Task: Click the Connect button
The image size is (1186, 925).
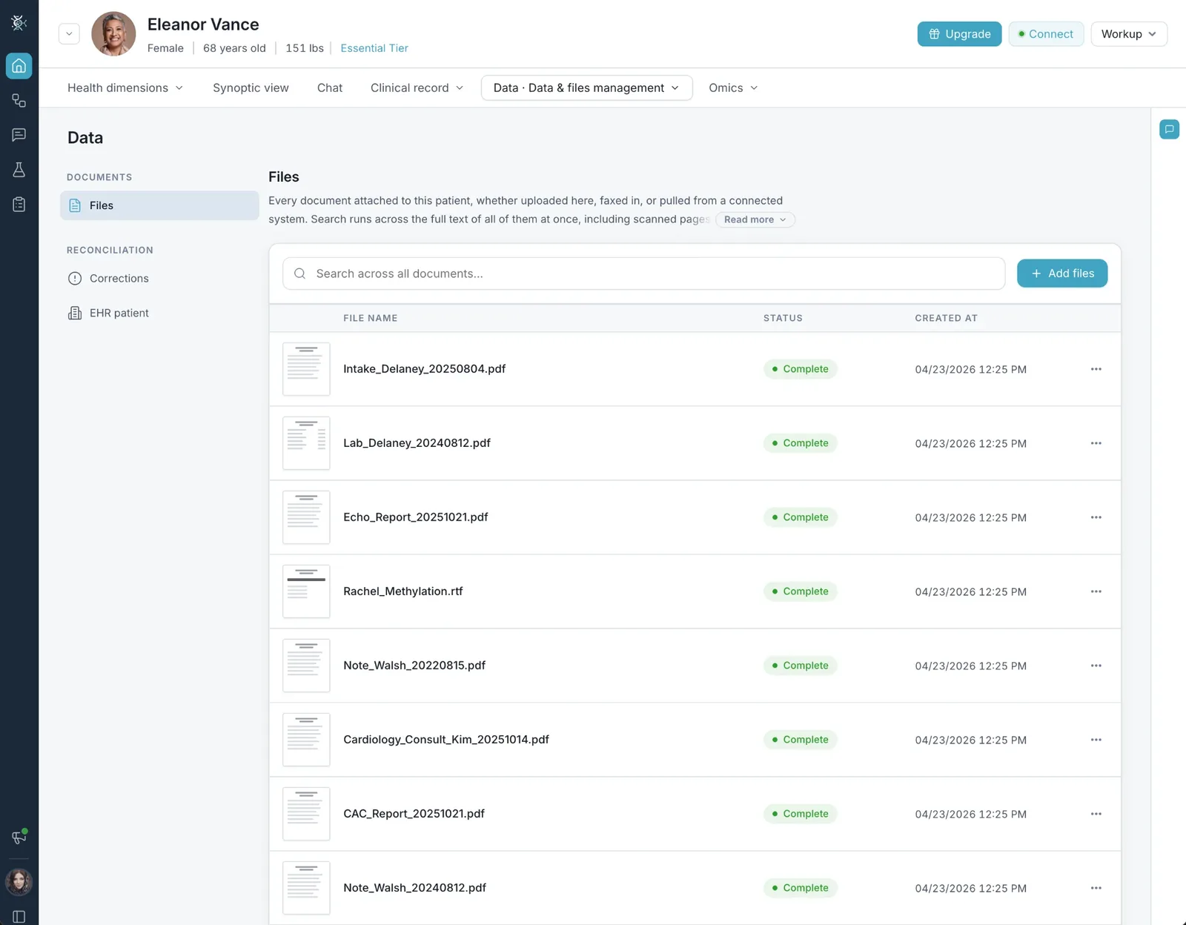Action: (x=1046, y=34)
